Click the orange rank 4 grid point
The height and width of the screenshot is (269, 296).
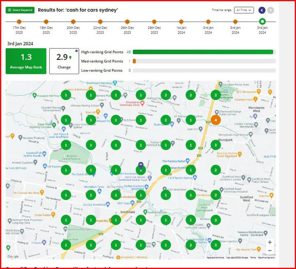point(215,120)
